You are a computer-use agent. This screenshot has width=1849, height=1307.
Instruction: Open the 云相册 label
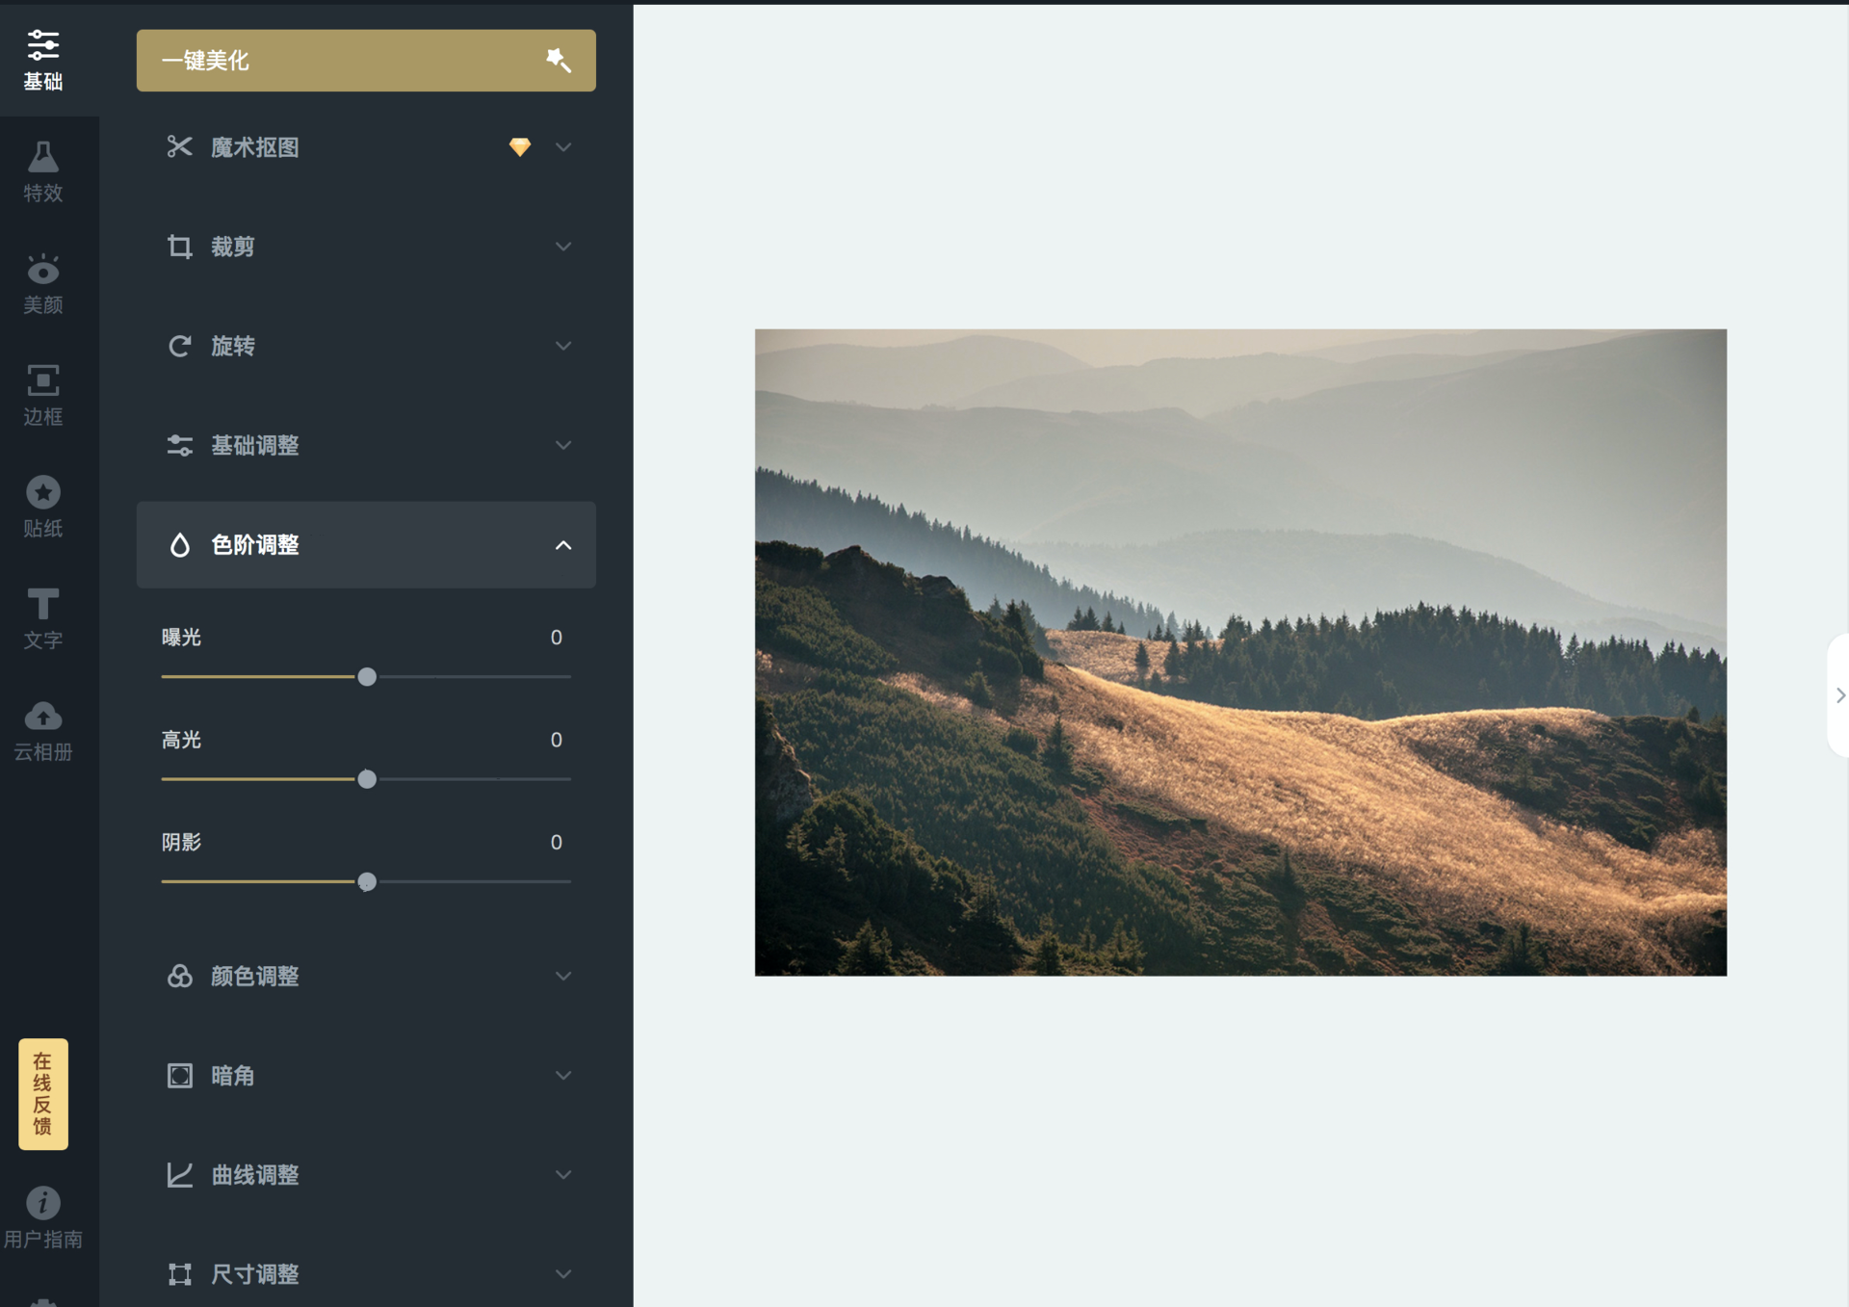point(43,752)
